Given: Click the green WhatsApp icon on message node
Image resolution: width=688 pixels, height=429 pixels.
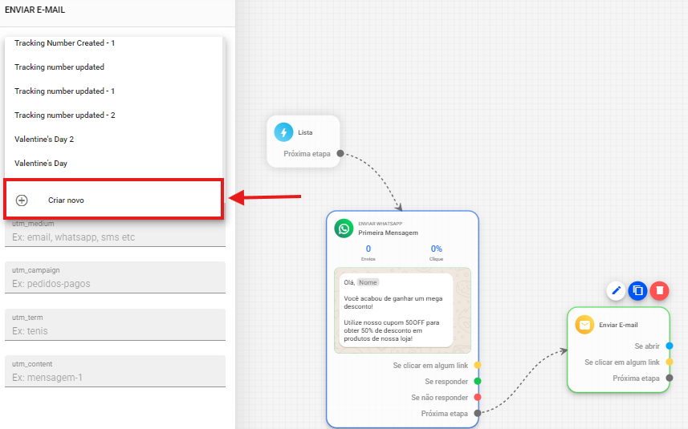Looking at the screenshot, I should 344,229.
